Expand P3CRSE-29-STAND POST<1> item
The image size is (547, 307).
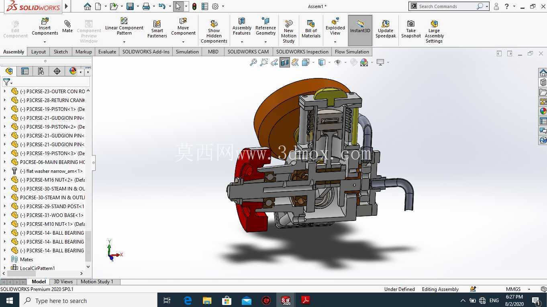(5, 206)
